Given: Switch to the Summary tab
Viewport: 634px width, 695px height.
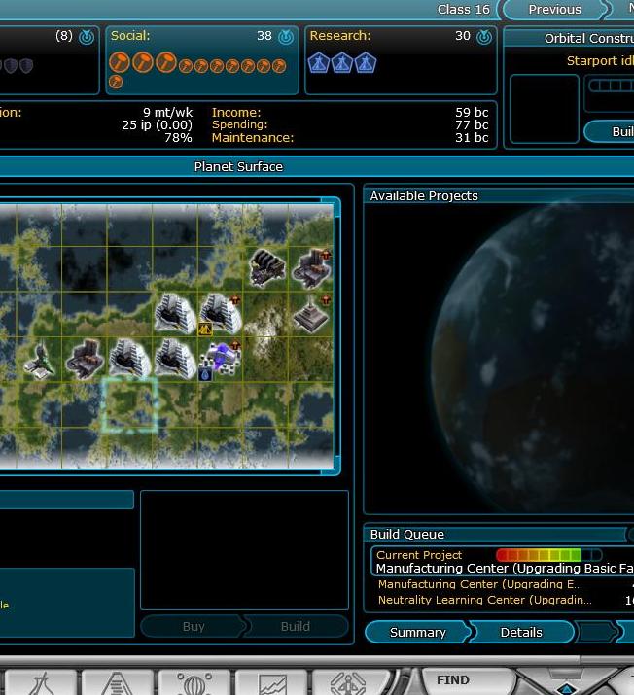Looking at the screenshot, I should pyautogui.click(x=417, y=632).
